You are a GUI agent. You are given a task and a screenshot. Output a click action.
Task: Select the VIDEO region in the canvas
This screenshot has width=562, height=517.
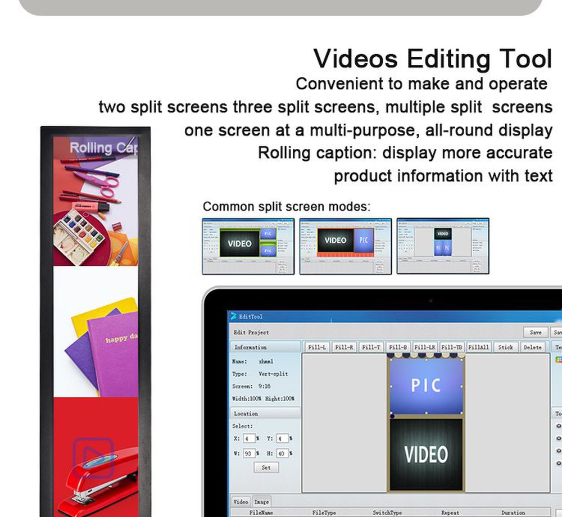pos(426,454)
